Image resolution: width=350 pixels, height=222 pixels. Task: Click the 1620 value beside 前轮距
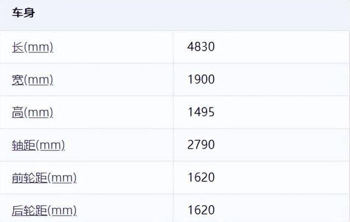coord(201,178)
